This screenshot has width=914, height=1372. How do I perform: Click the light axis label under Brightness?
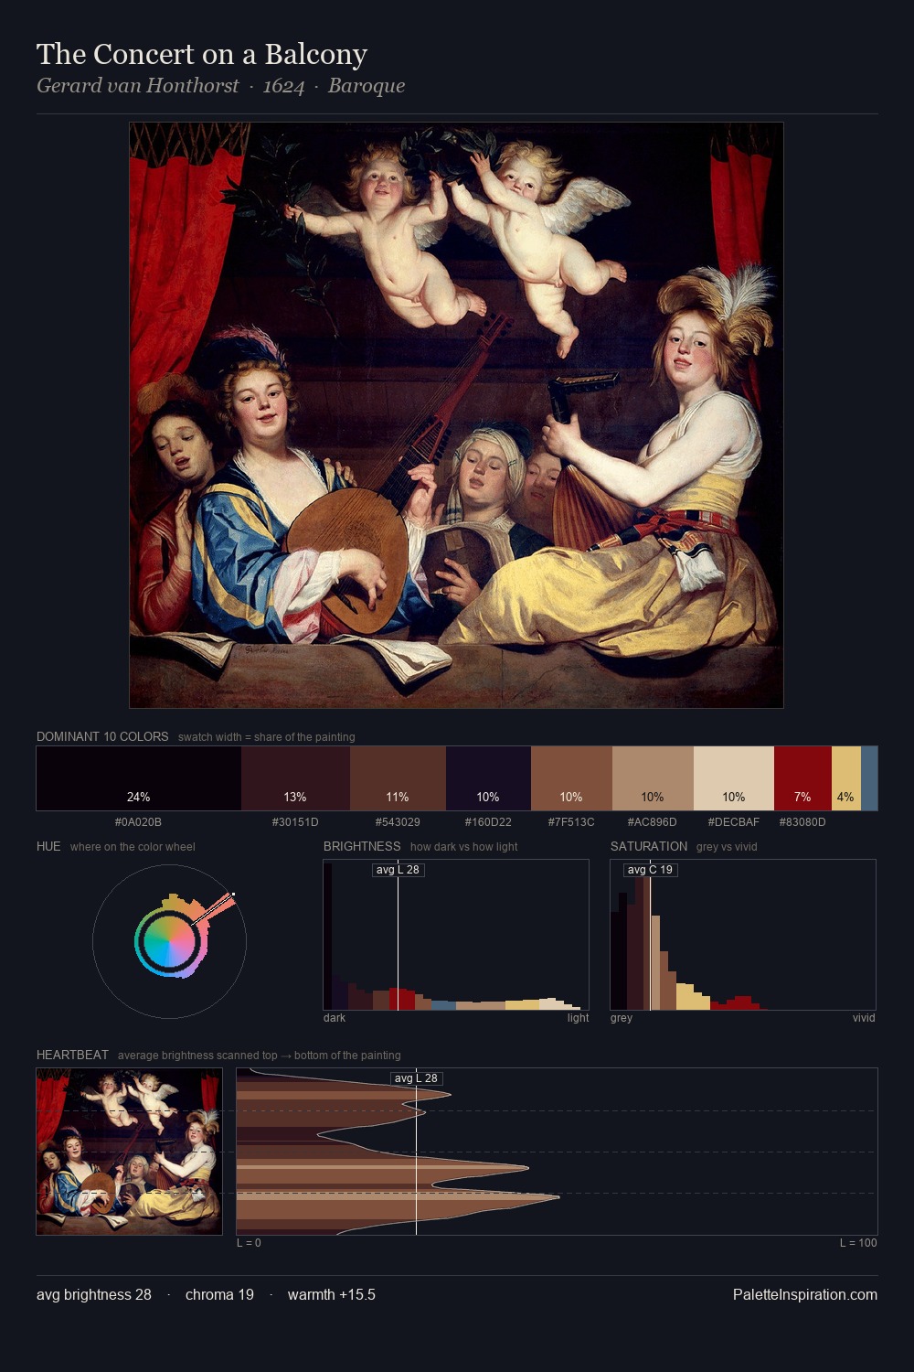tap(578, 1018)
